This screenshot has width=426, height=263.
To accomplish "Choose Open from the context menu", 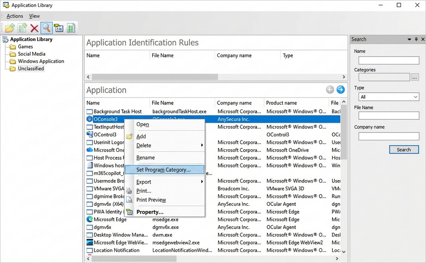I will (x=165, y=124).
